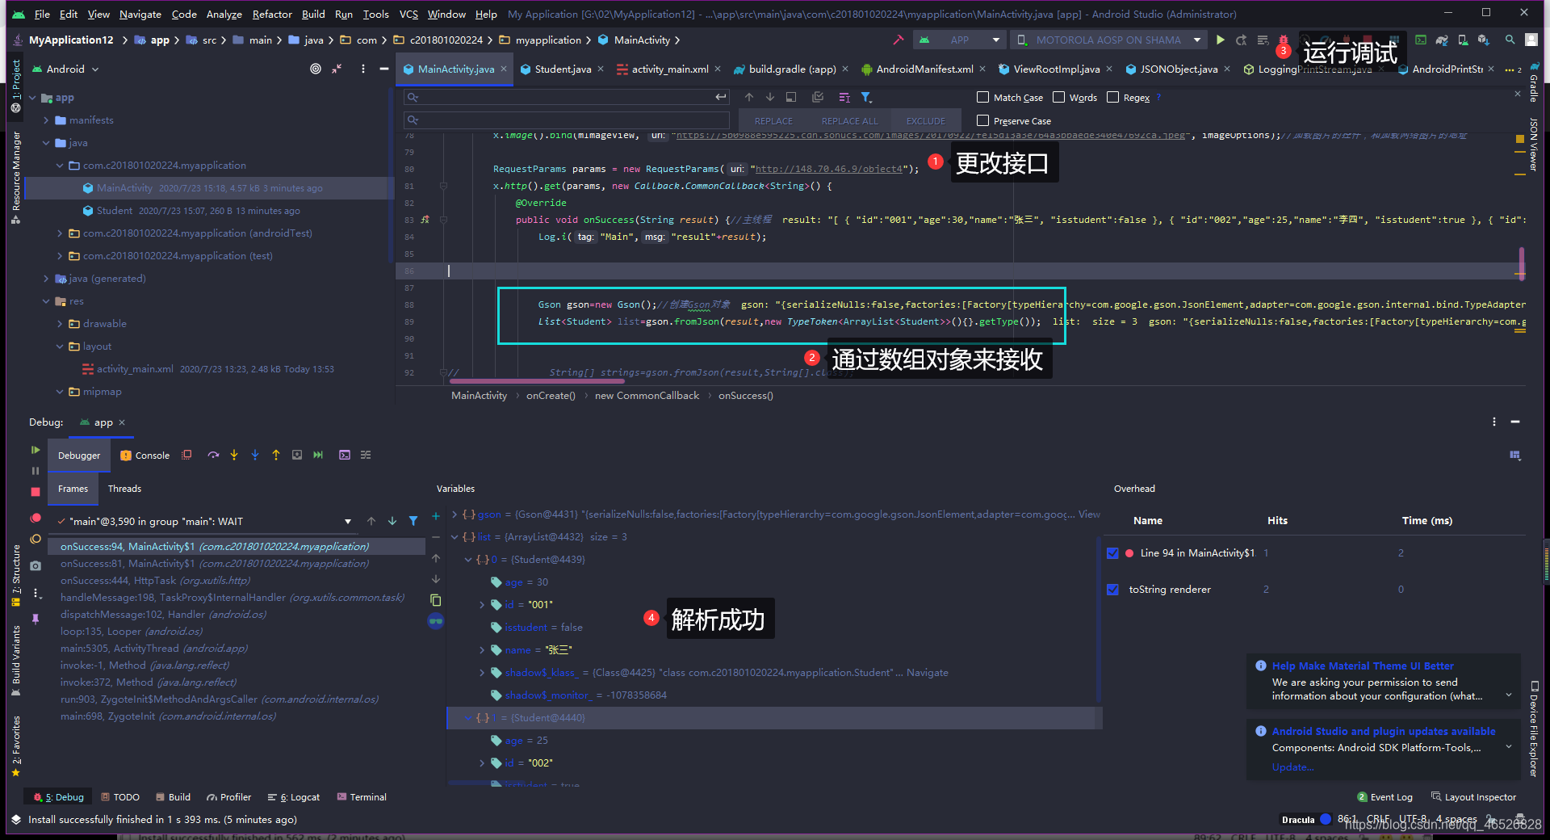Click the Step Into icon
1550x840 pixels.
234,455
